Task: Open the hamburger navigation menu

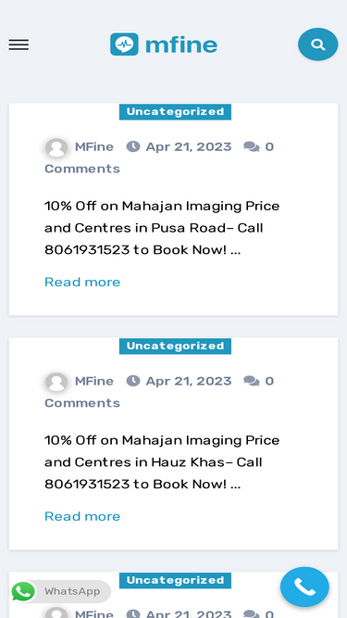Action: [19, 44]
